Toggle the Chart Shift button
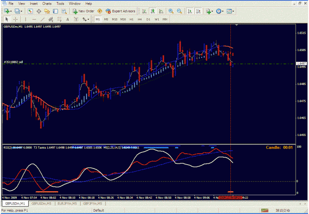This screenshot has height=214, width=309. click(198, 11)
